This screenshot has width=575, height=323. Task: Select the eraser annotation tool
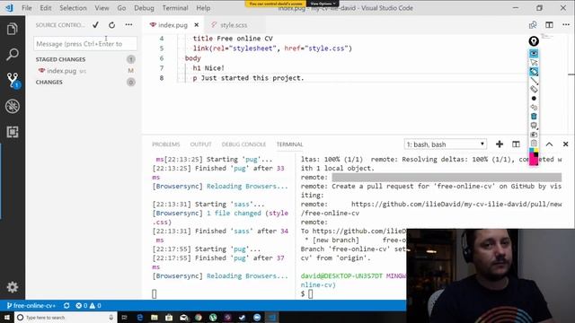(534, 89)
